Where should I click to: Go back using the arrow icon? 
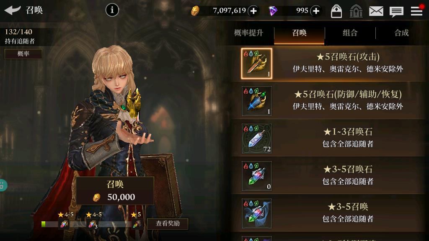coord(13,10)
